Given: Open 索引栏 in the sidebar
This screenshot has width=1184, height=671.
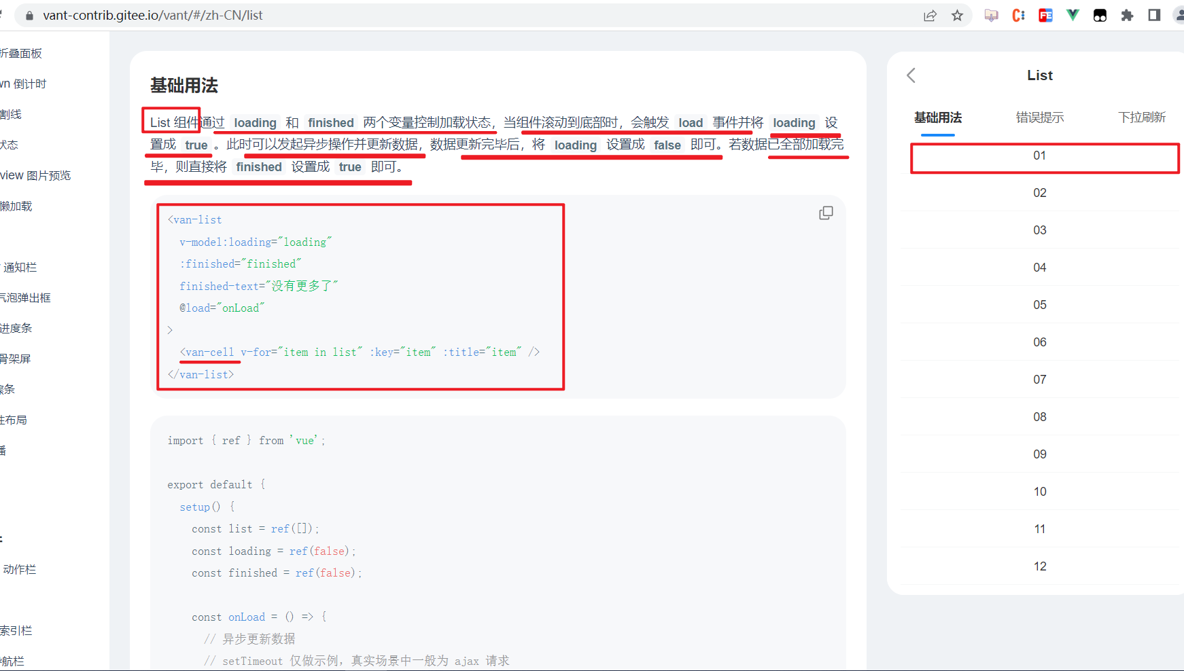Looking at the screenshot, I should coord(16,630).
